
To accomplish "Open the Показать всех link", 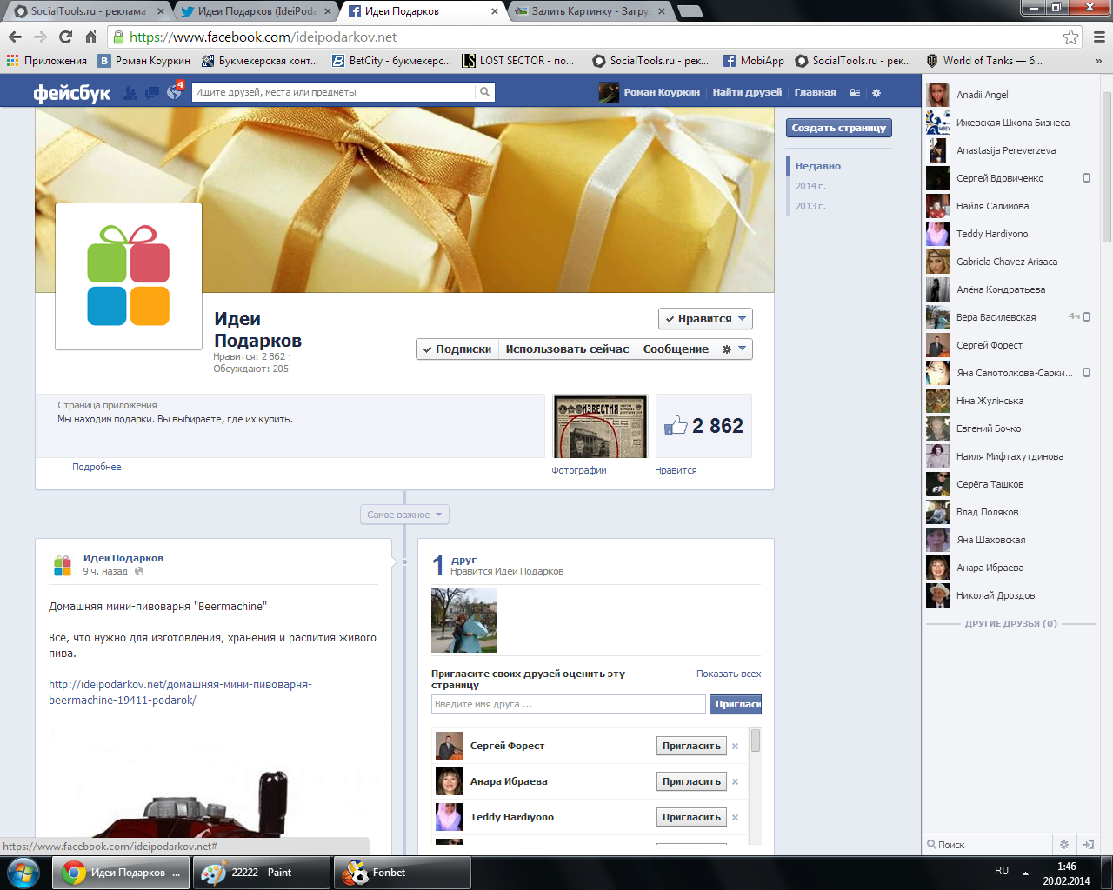I will [x=729, y=674].
